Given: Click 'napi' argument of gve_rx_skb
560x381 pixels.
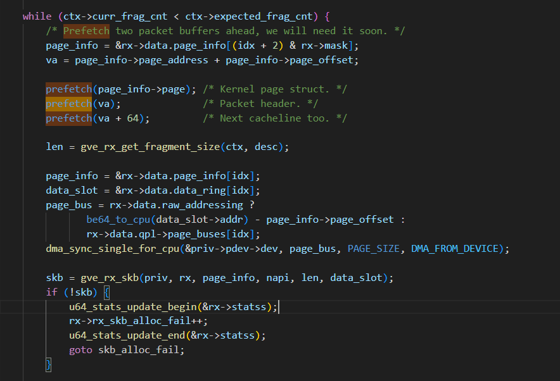Looking at the screenshot, I should tap(278, 278).
